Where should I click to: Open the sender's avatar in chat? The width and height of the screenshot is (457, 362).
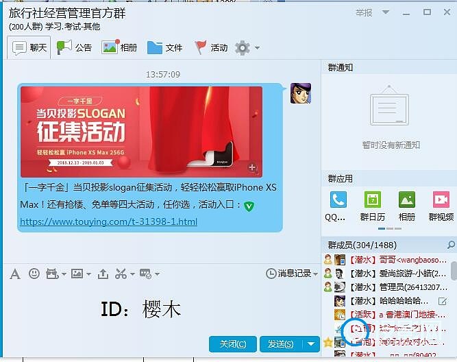(x=301, y=93)
